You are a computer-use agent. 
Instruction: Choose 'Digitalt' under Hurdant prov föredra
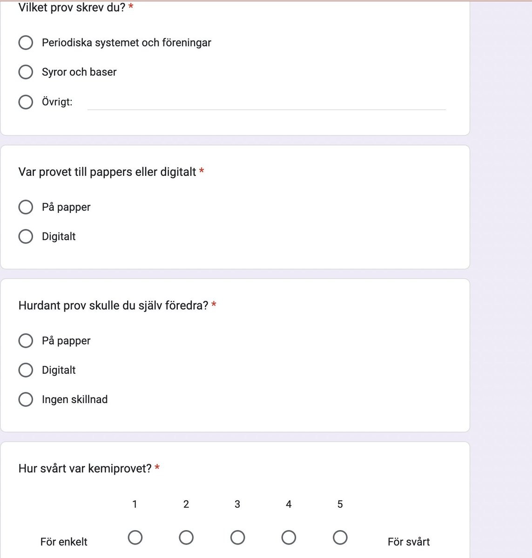[x=26, y=370]
